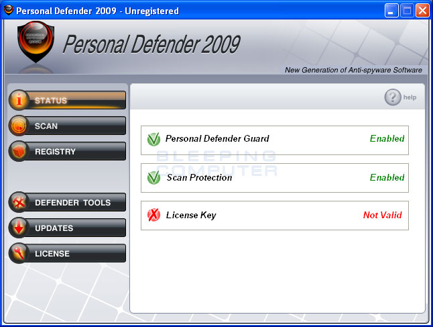Open the LICENSE section
Viewport: 433px width, 327px height.
tap(68, 253)
